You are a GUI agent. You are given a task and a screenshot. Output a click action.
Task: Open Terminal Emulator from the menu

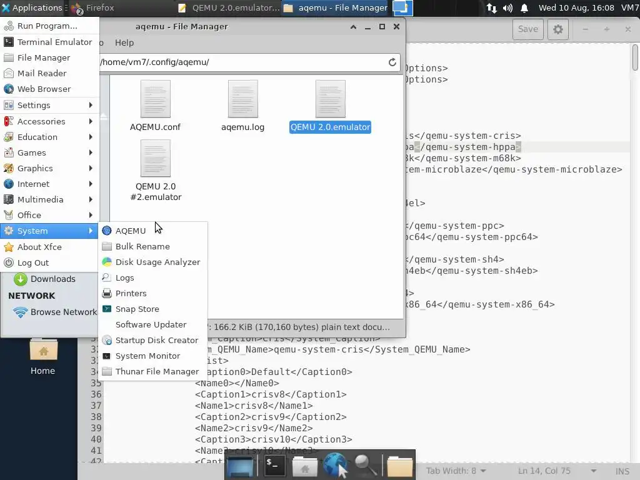click(49, 42)
